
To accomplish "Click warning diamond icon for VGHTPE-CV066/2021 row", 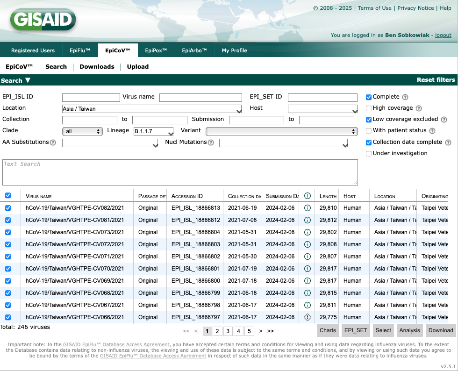I will [x=307, y=317].
